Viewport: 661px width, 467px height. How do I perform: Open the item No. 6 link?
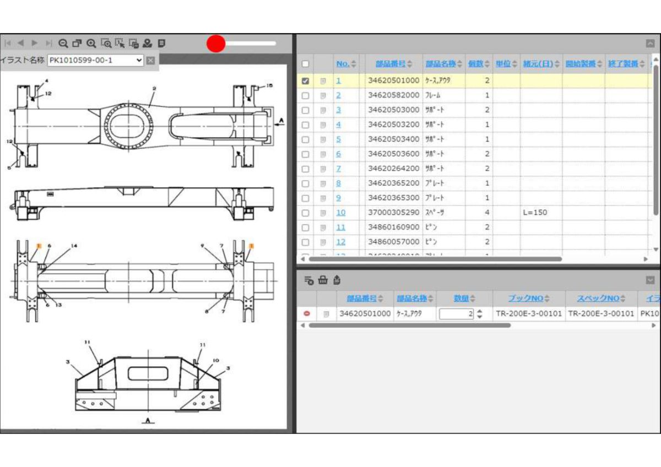[x=338, y=154]
